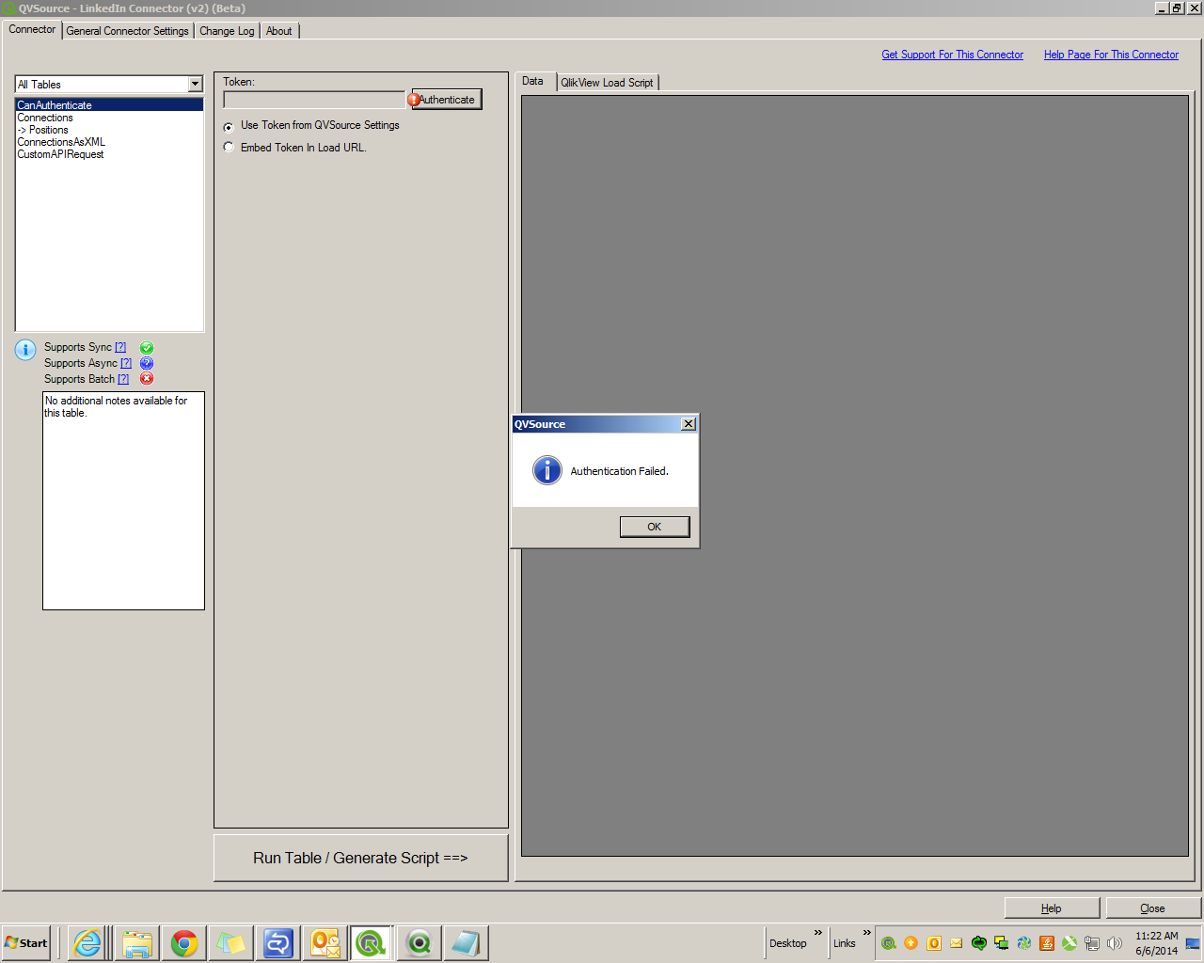Open the sticky notes icon in taskbar
Image resolution: width=1204 pixels, height=963 pixels.
tap(231, 943)
